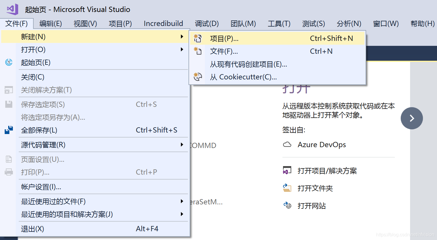Open the 项目(P) menu in menu bar
The height and width of the screenshot is (240, 437).
[120, 23]
